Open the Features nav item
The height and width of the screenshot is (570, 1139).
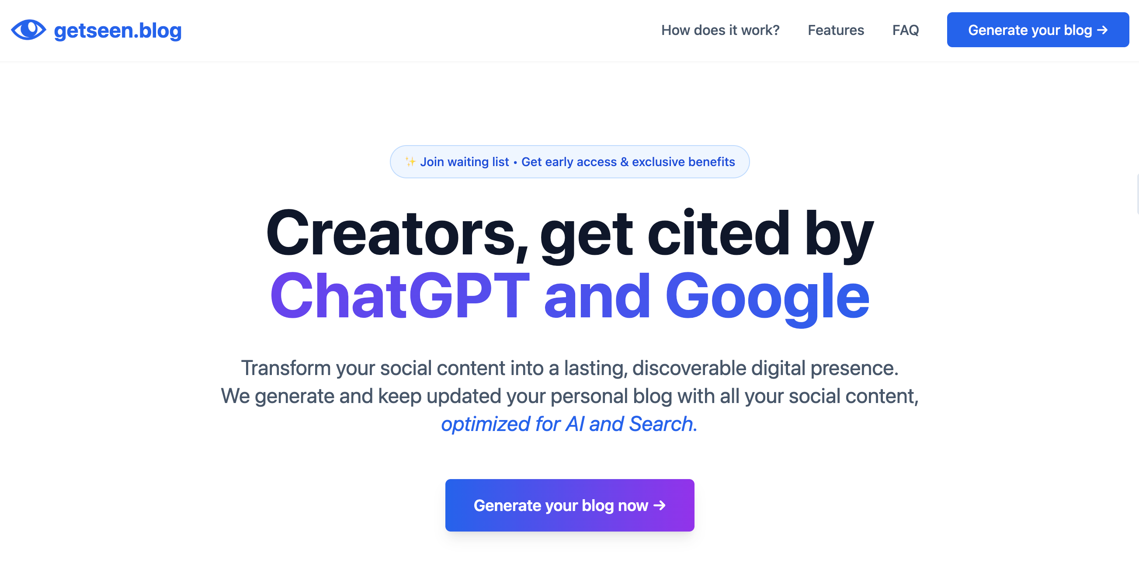click(835, 30)
